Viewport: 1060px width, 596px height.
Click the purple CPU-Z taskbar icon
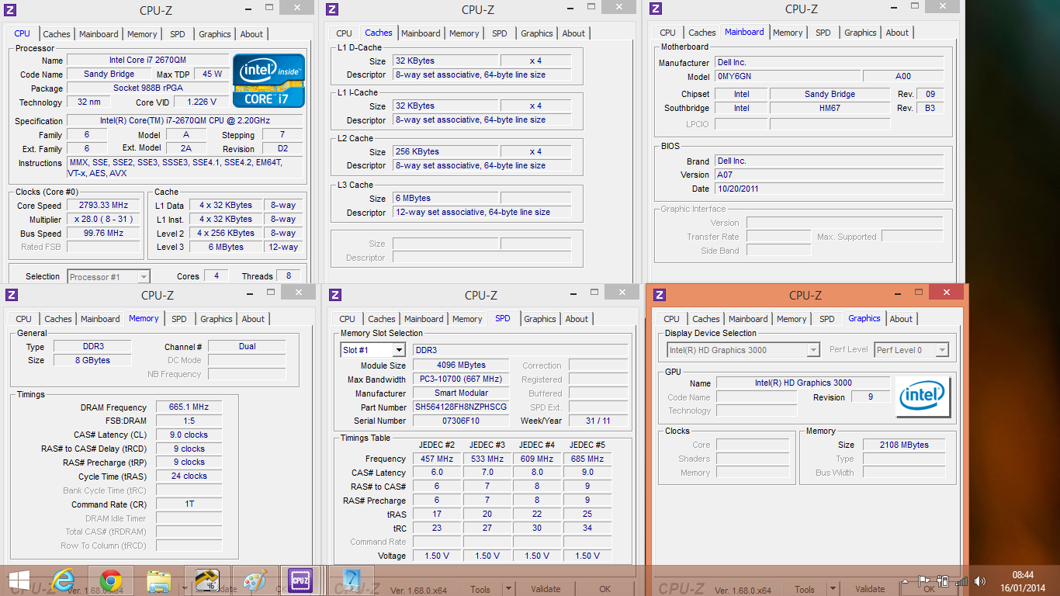click(x=300, y=580)
